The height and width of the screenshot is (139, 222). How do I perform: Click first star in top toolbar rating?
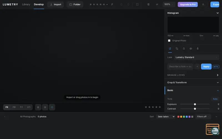[91, 4]
